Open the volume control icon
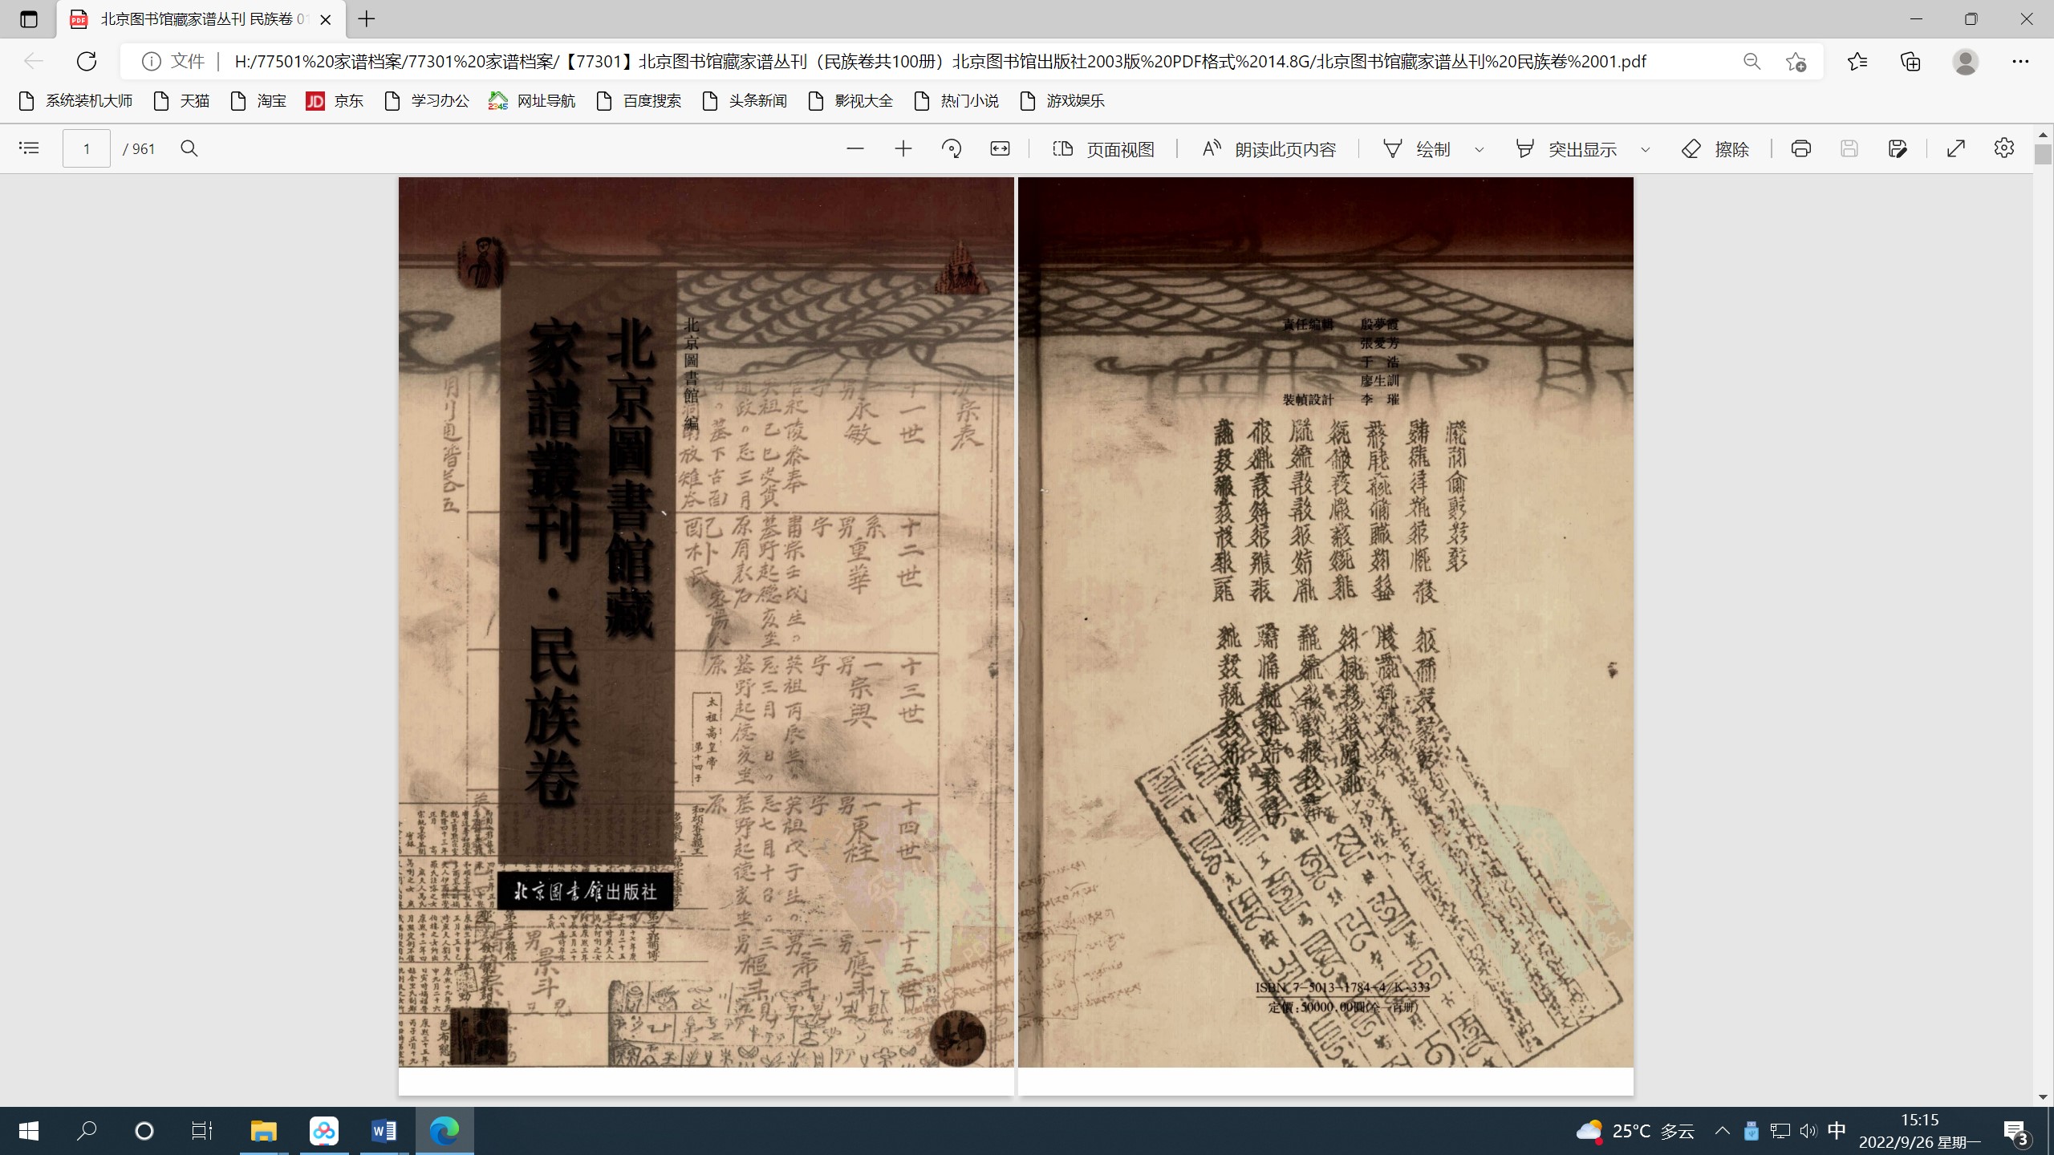Viewport: 2054px width, 1155px height. coord(1808,1131)
